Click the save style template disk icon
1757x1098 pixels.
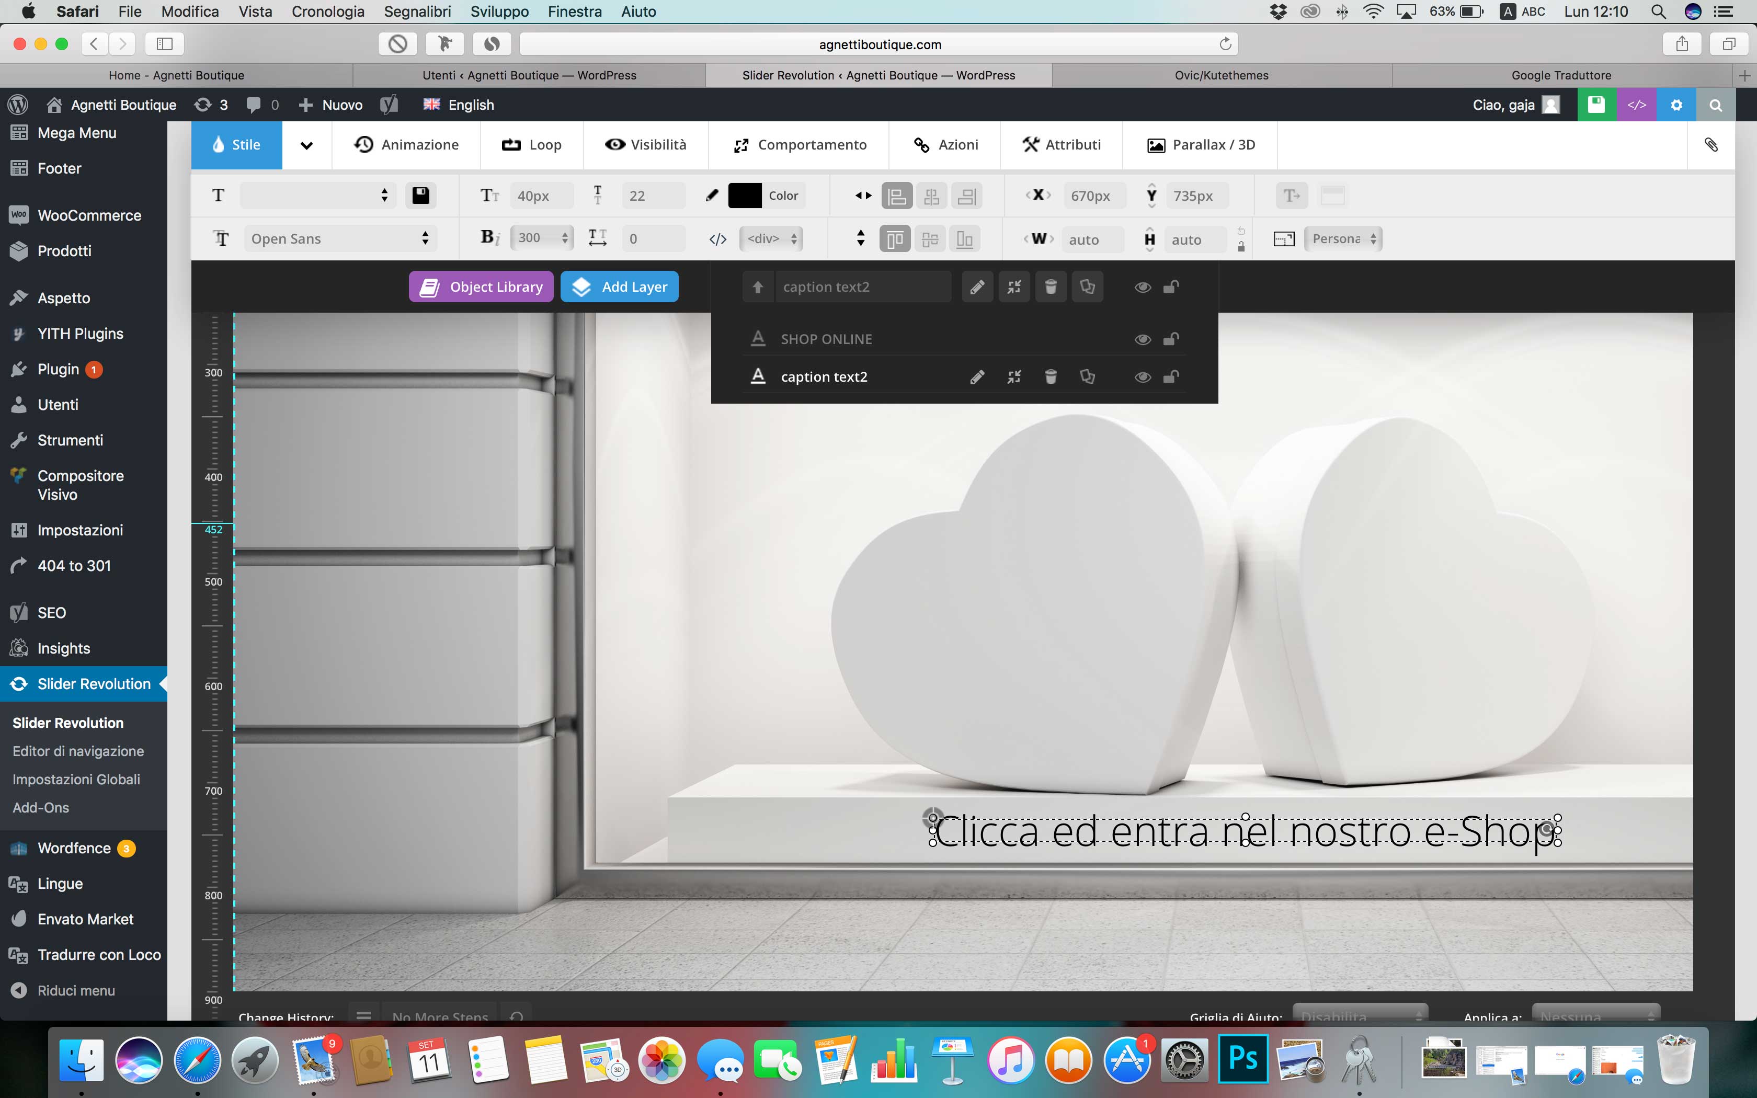pyautogui.click(x=421, y=196)
